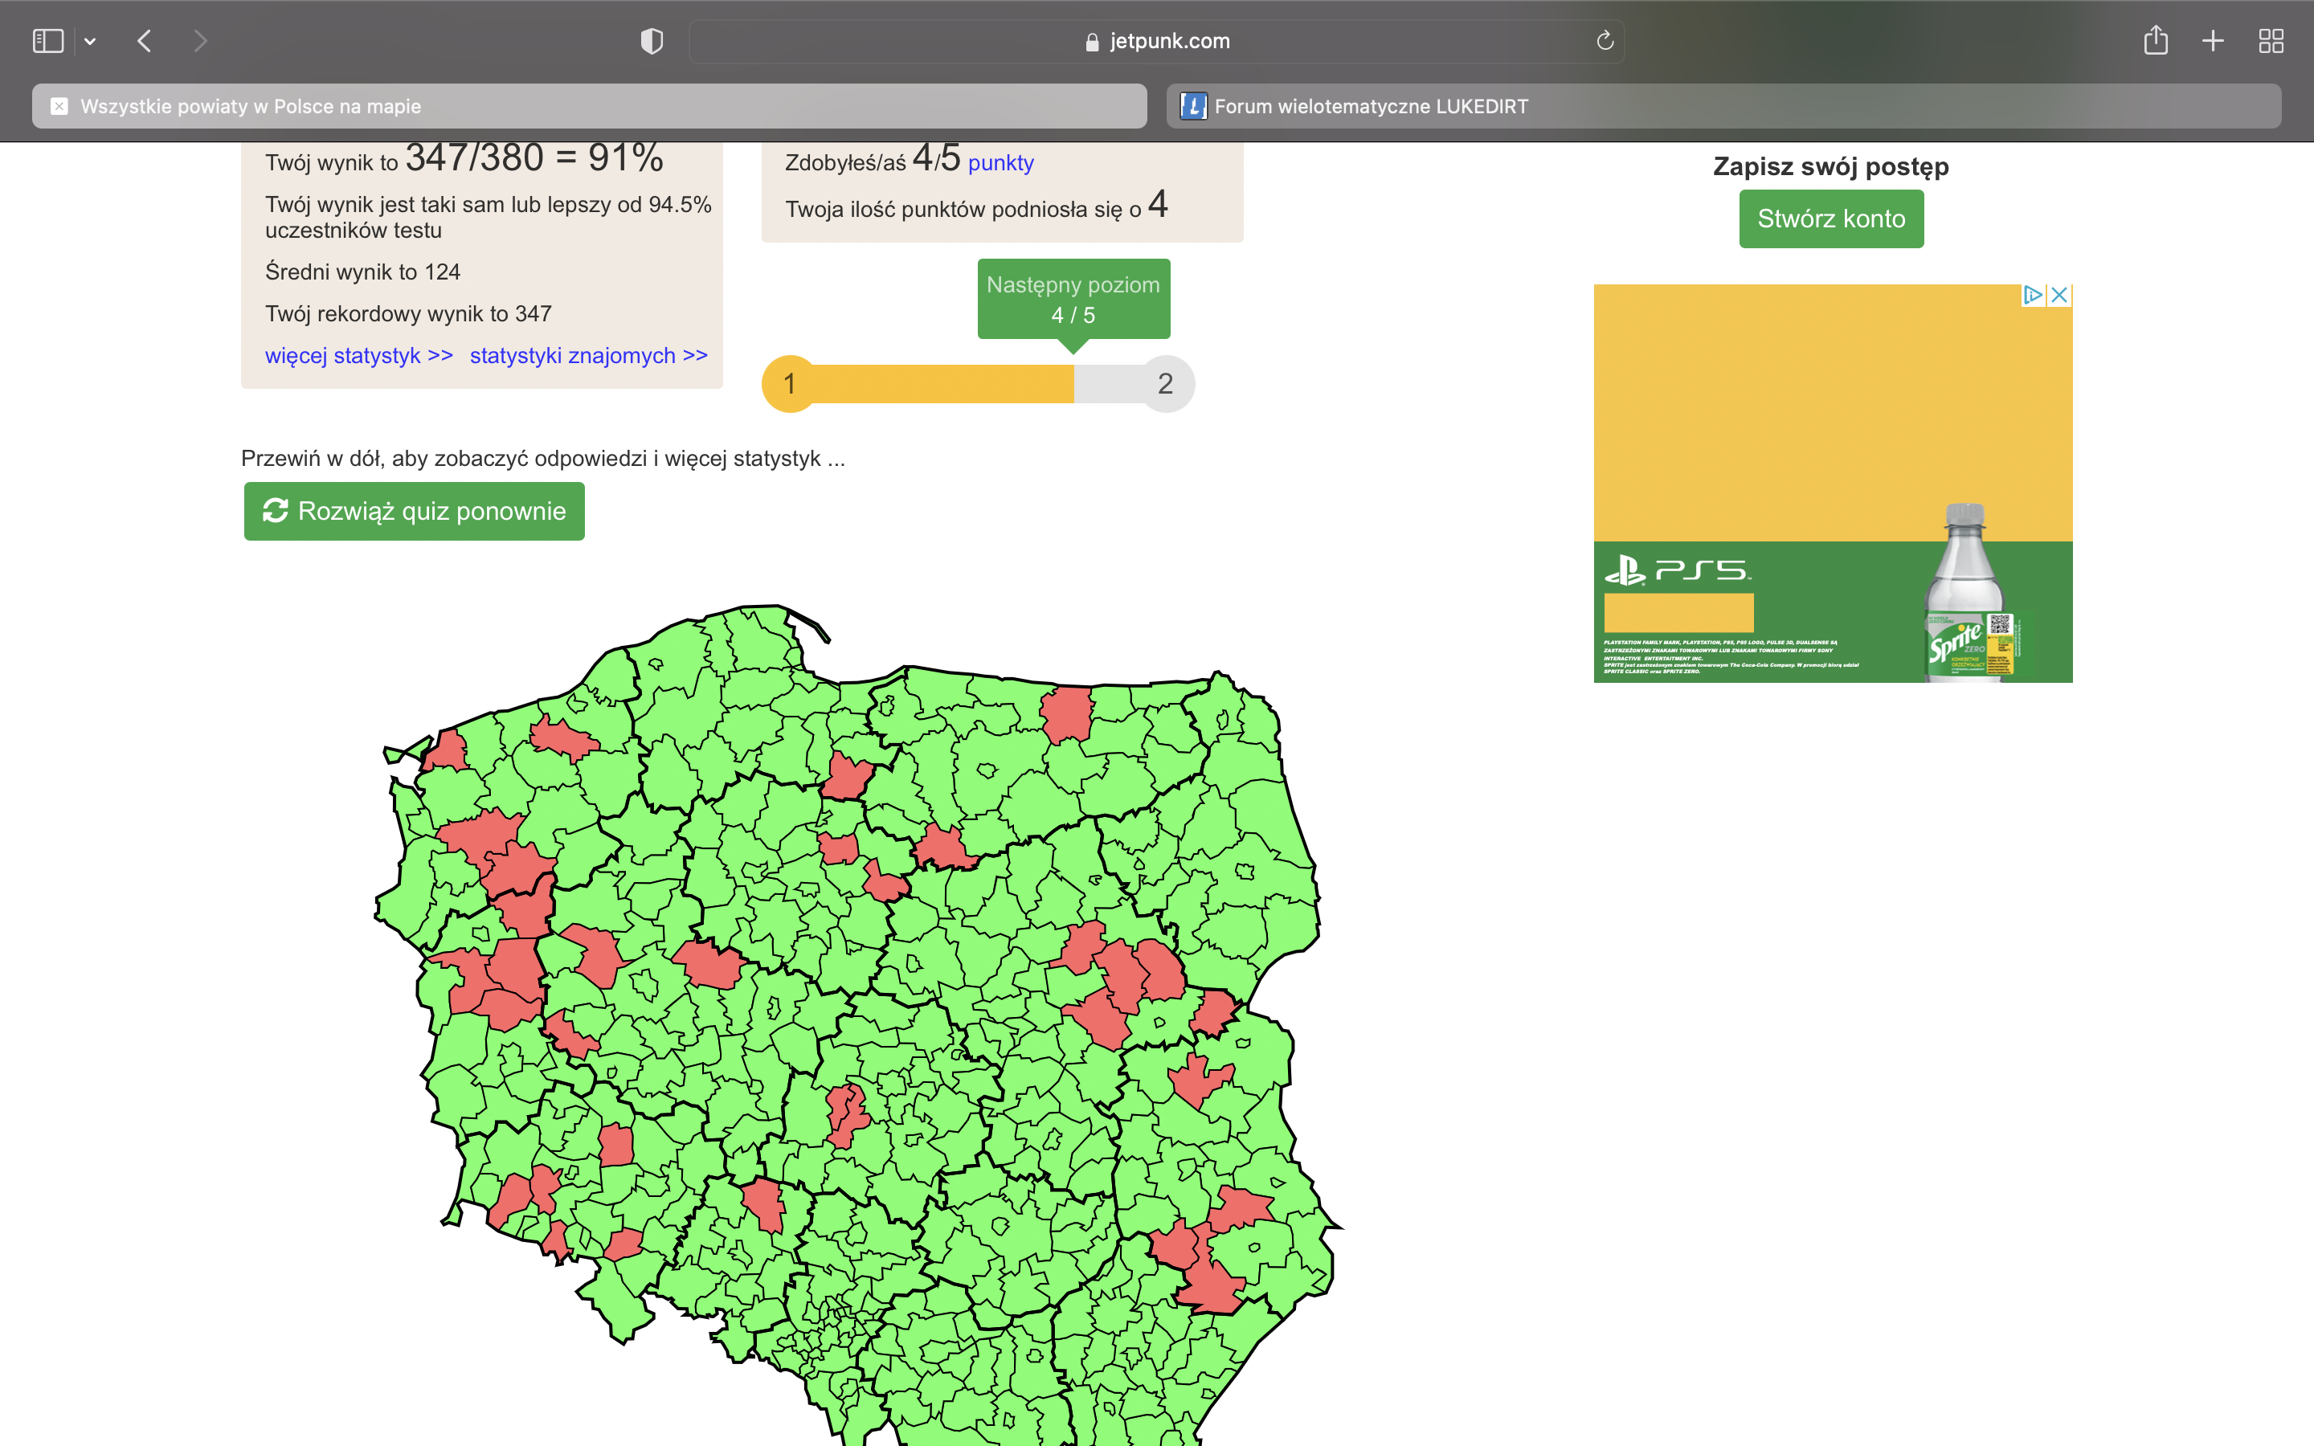Viewport: 2314px width, 1446px height.
Task: Toggle the Safari sidebar icon
Action: (x=48, y=41)
